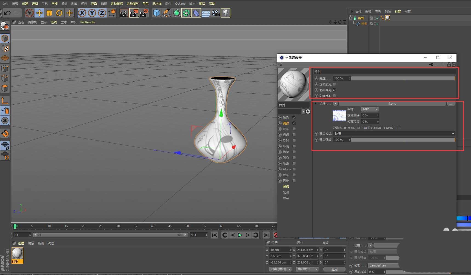Click the Undo arrow in toolbar
The height and width of the screenshot is (275, 471).
[x=7, y=13]
